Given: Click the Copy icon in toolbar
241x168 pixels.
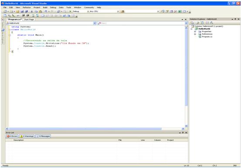Looking at the screenshot, I should click(36, 11).
